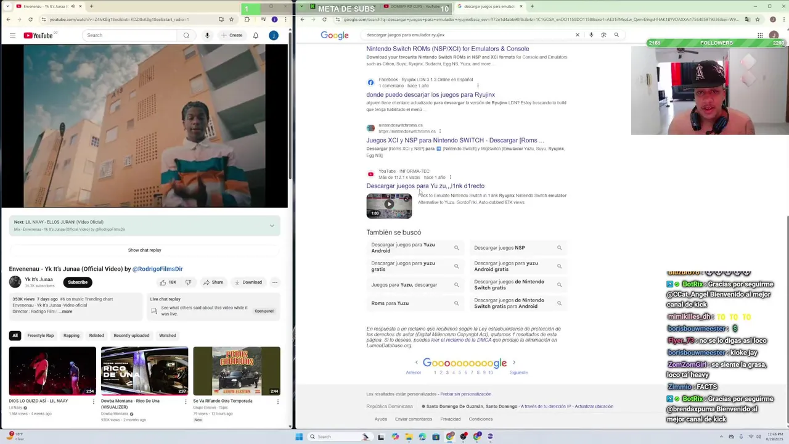Open the Google apps grid

pos(760,35)
